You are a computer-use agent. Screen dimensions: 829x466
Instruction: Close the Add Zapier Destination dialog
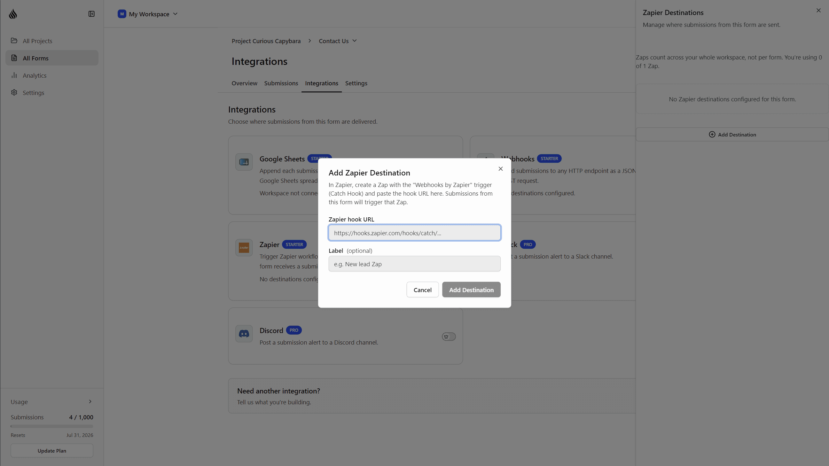coord(500,169)
